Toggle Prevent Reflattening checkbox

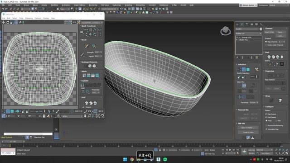coord(266,125)
